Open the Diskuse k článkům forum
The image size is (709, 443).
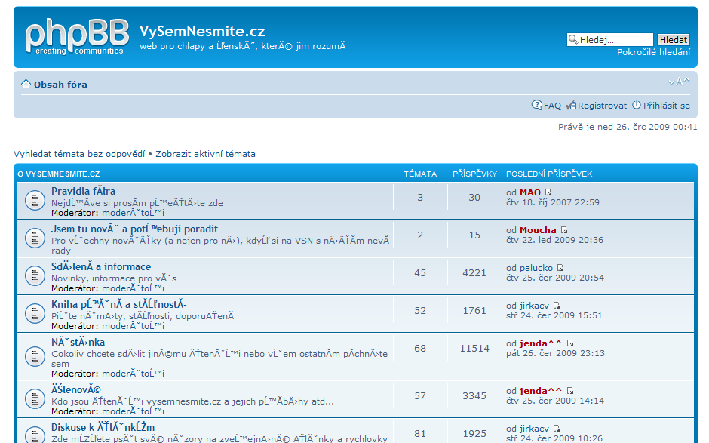[x=103, y=427]
